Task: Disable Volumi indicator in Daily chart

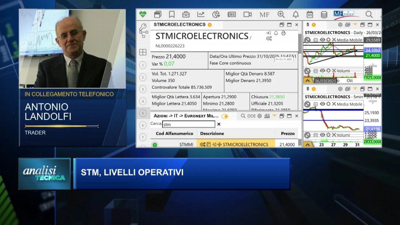Action: coord(307,71)
